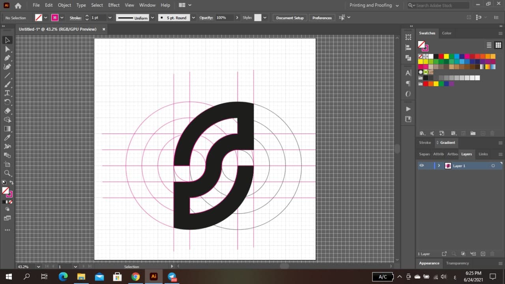505x284 pixels.
Task: Select the Line Segment tool
Action: point(7,75)
